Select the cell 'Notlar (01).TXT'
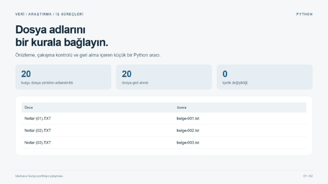328x184 pixels. pos(38,118)
